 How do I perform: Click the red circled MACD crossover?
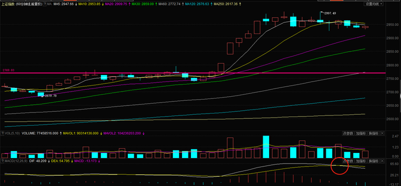340,165
